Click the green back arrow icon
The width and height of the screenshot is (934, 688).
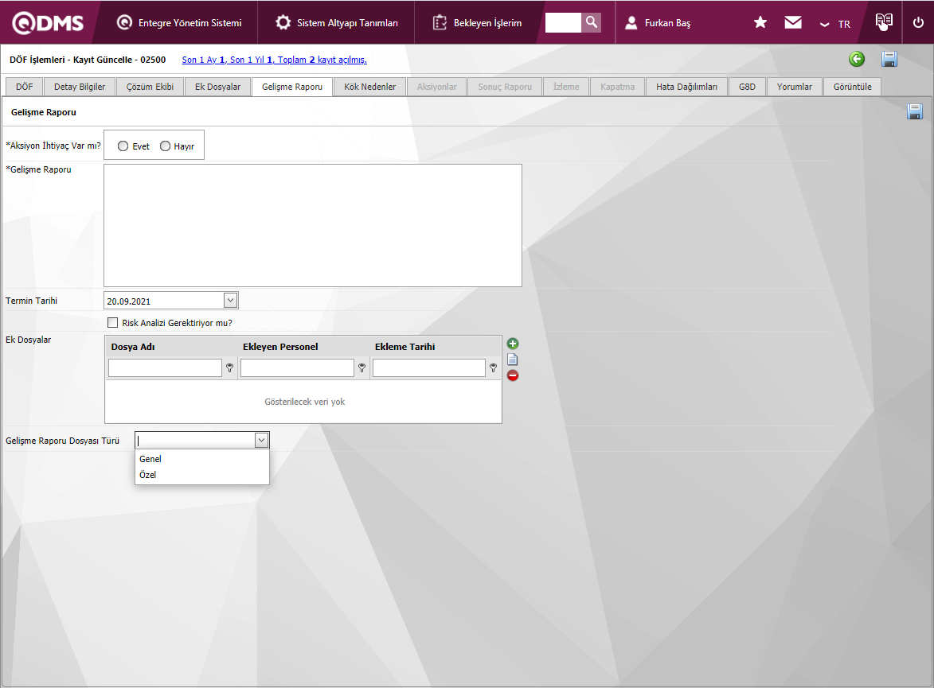[857, 59]
